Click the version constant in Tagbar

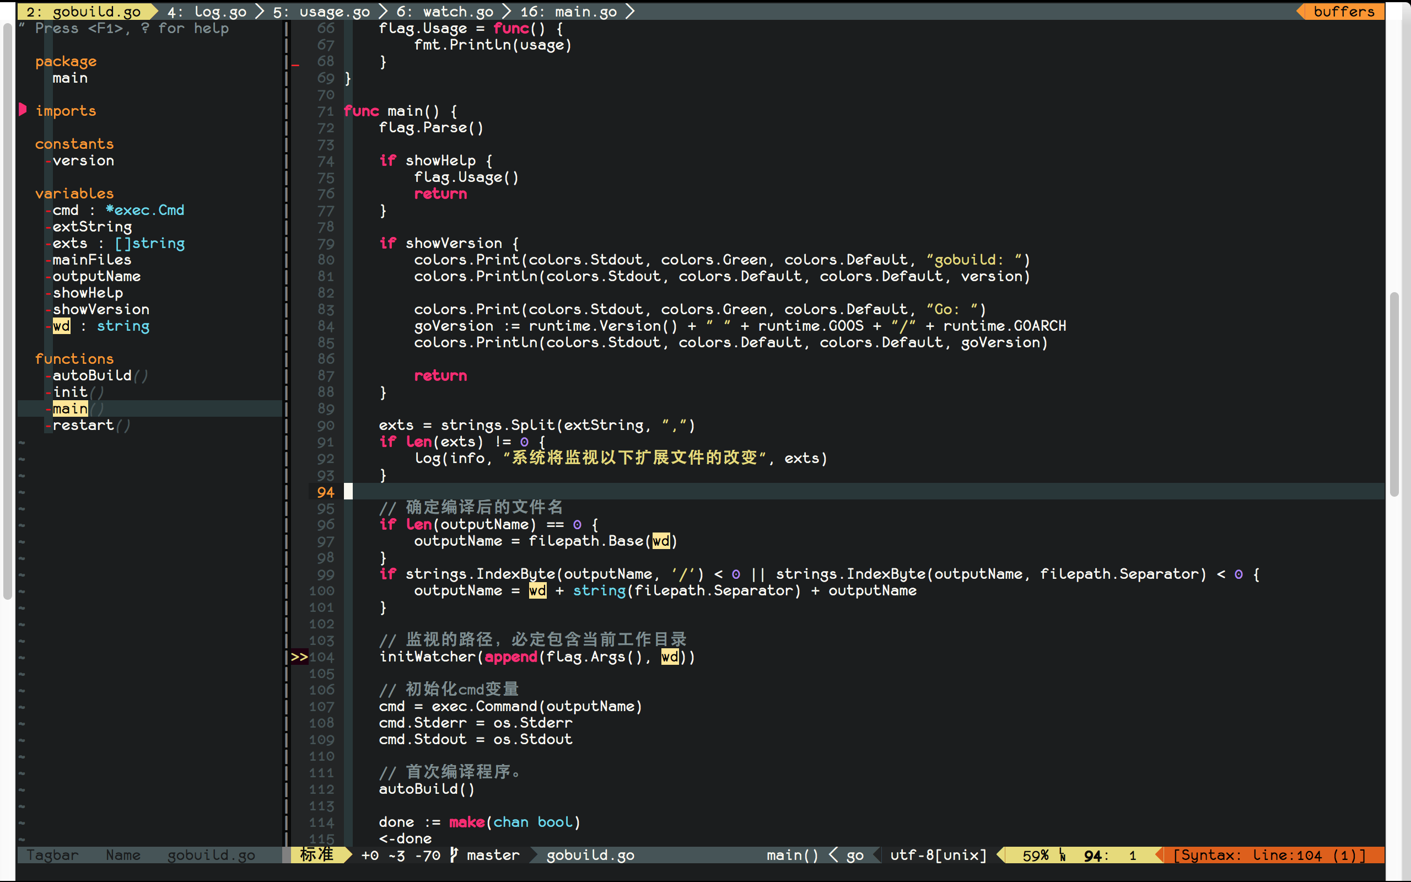pyautogui.click(x=83, y=160)
